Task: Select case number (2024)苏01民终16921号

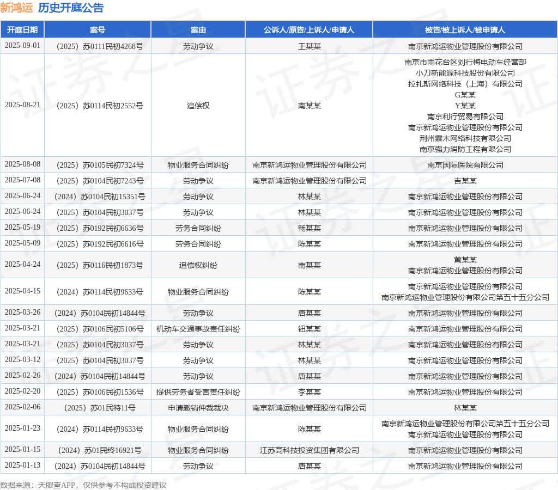Action: [98, 450]
